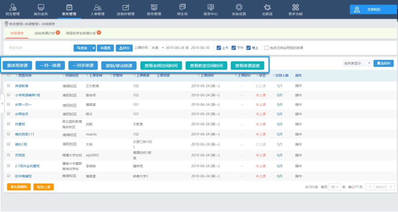Image resolution: width=398 pixels, height=212 pixels.
Task: Open 人事管理 module icon
Action: pos(97,7)
